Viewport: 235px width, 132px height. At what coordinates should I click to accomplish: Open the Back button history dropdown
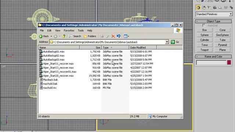51,36
